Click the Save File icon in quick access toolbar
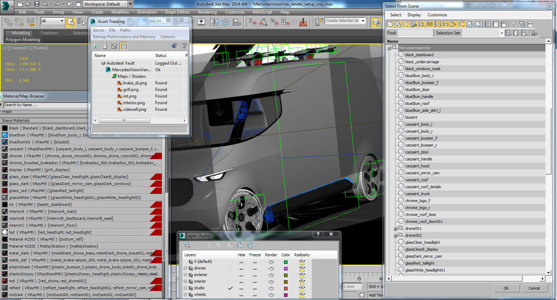This screenshot has height=300, width=557. click(37, 4)
